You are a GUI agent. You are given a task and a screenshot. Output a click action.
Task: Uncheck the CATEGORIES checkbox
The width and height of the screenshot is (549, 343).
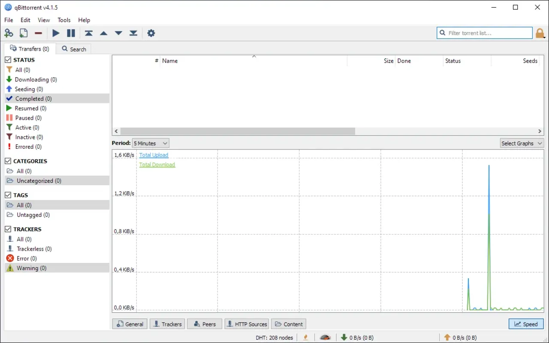(7, 161)
